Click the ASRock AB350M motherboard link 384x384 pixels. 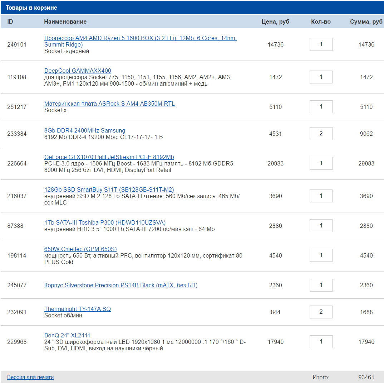click(x=109, y=104)
